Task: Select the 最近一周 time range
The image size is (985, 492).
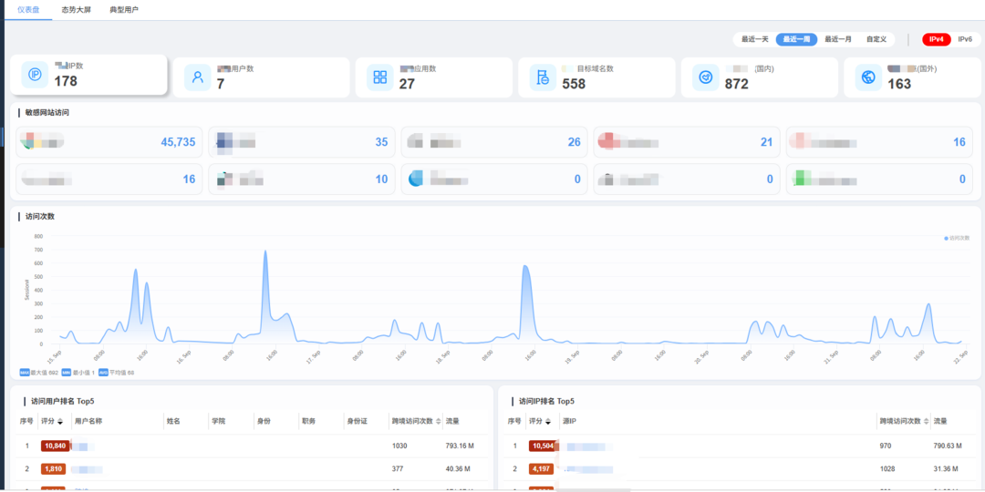Action: [796, 39]
